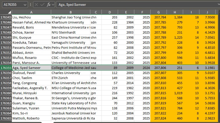The width and height of the screenshot is (220, 123).
Task: Click the cell with value 1,384
Action: (175, 17)
